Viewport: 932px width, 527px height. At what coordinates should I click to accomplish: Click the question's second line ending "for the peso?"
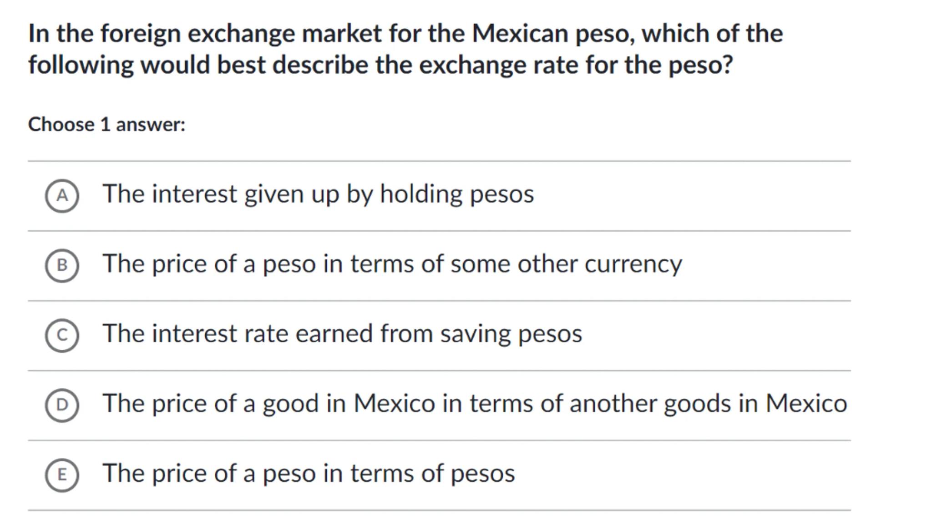click(x=380, y=65)
